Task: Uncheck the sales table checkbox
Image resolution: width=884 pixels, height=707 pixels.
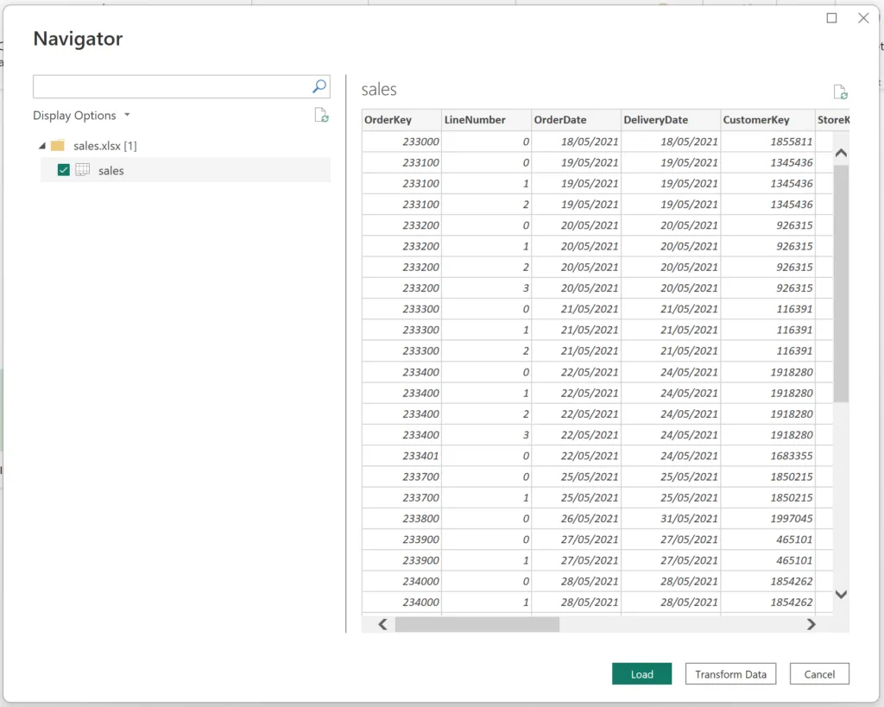Action: click(x=64, y=170)
